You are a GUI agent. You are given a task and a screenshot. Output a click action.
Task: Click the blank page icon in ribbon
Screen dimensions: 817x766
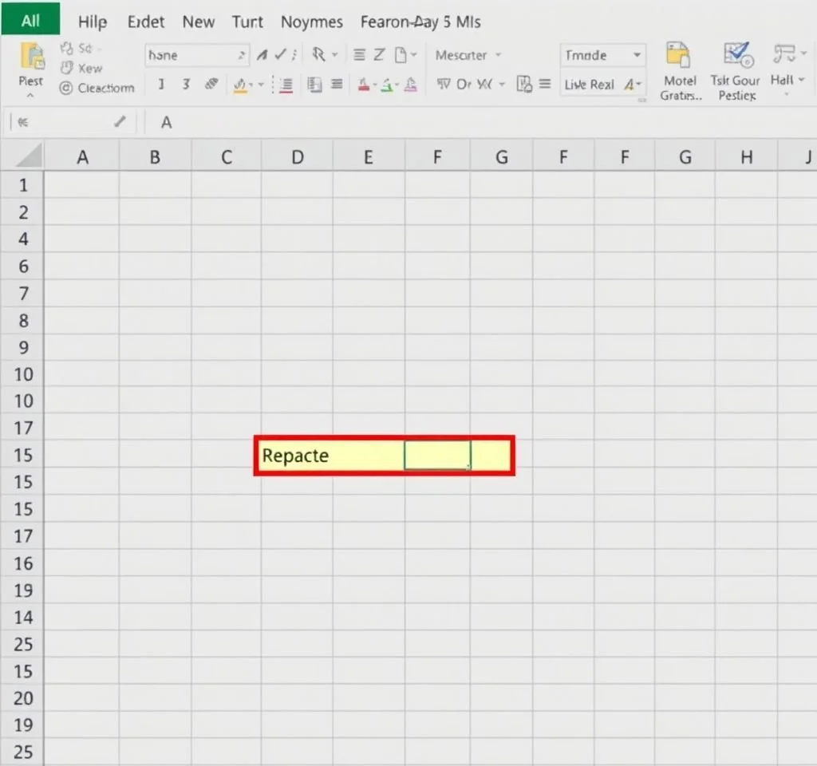coord(403,55)
